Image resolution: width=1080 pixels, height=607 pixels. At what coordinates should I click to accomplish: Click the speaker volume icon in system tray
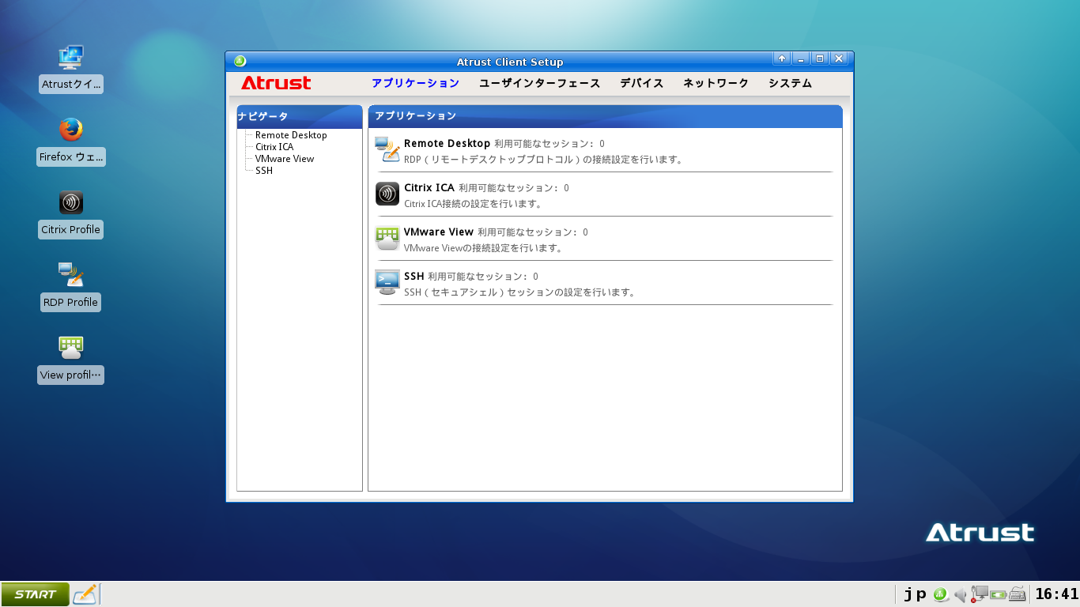(961, 594)
